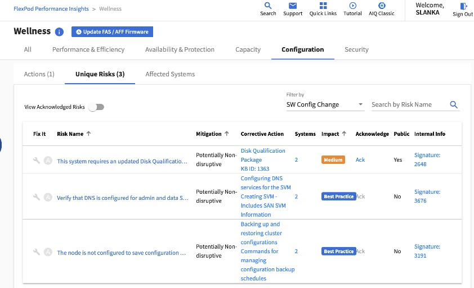The image size is (474, 288).
Task: Open Signature: 3191 link
Action: coord(427,251)
